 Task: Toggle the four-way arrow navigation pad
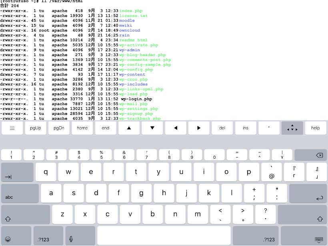pyautogui.click(x=292, y=128)
